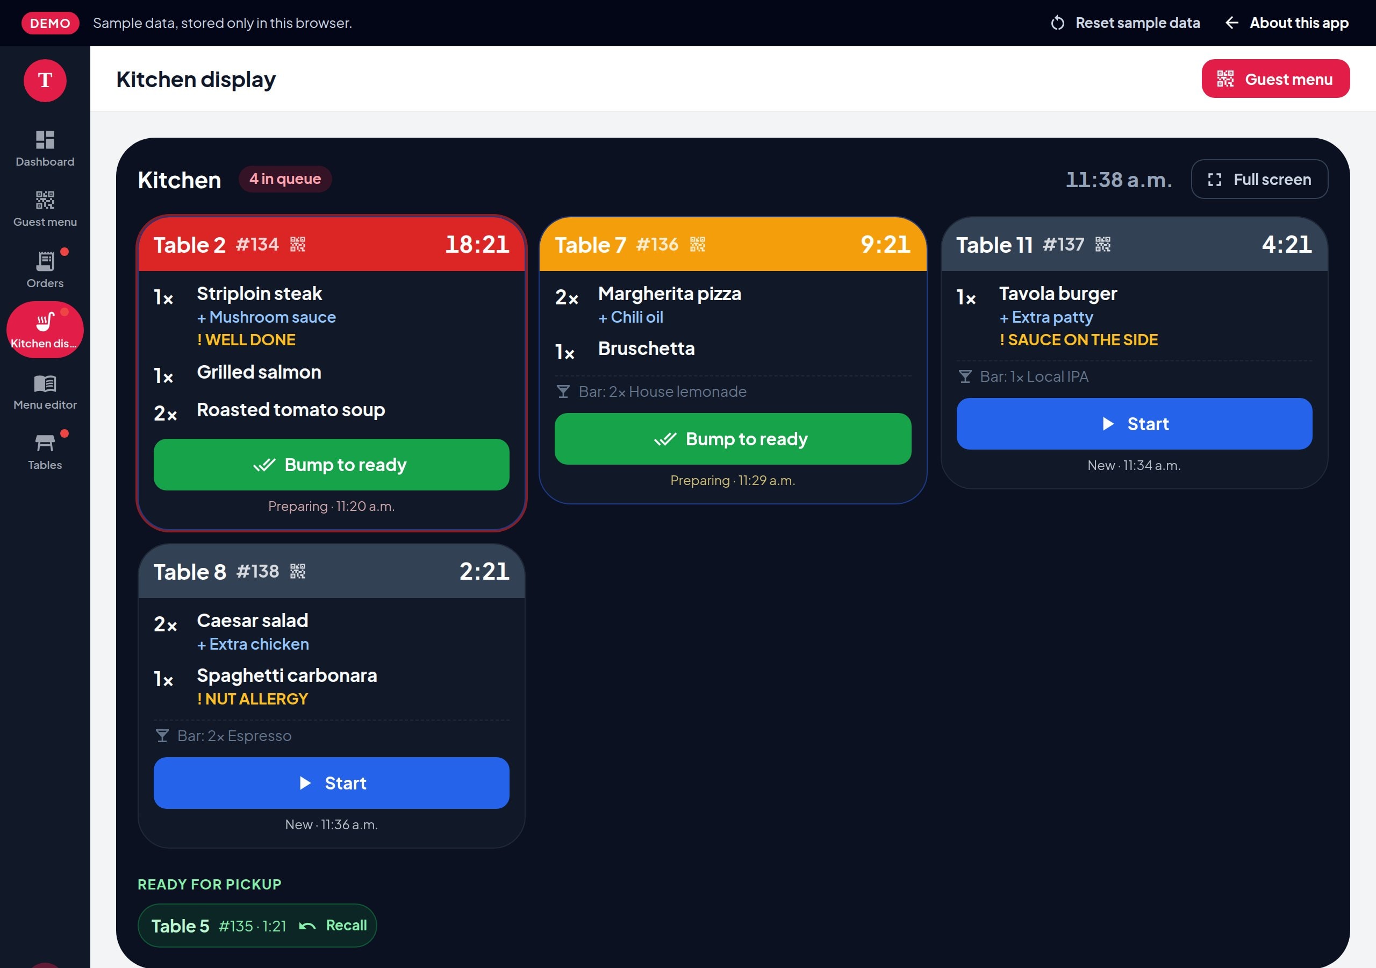Click QR code icon on Table 11 header
The image size is (1376, 968).
[x=1103, y=244]
